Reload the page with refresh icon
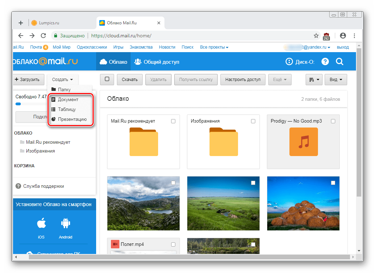The image size is (375, 273). click(x=43, y=36)
